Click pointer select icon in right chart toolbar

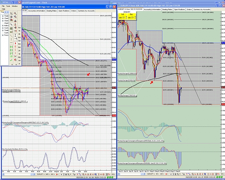183,174
